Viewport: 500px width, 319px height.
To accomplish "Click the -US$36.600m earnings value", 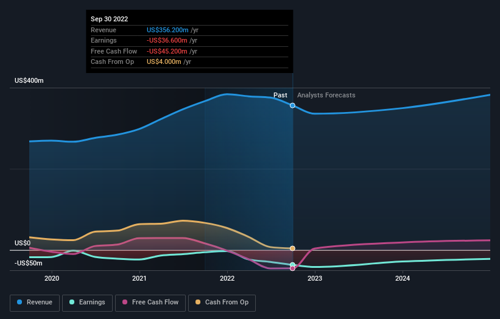I will point(167,40).
